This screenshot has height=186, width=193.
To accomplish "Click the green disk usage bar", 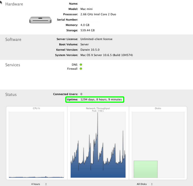I will (x=146, y=169).
